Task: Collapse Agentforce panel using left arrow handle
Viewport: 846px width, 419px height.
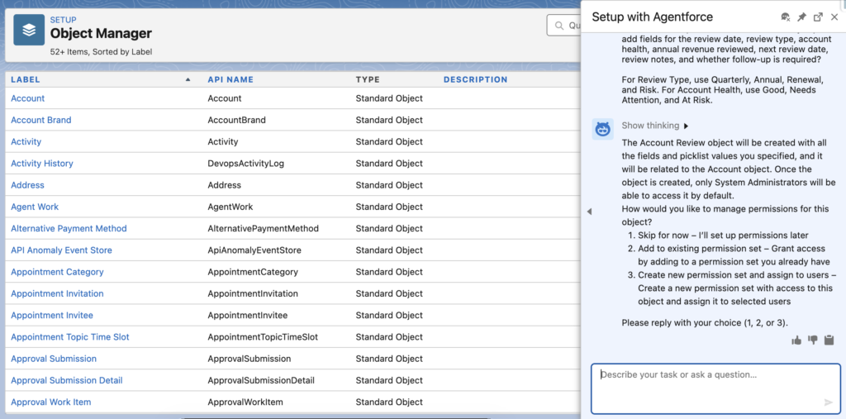Action: point(589,212)
